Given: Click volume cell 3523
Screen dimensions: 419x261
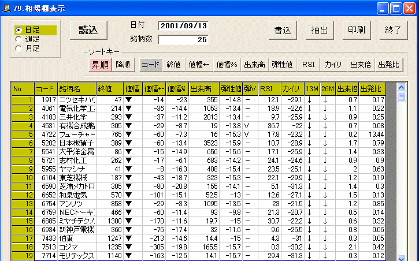Looking at the screenshot, I should 204,143.
